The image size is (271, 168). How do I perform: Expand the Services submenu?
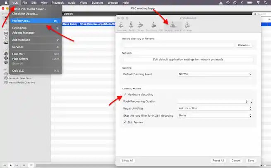coord(36,47)
